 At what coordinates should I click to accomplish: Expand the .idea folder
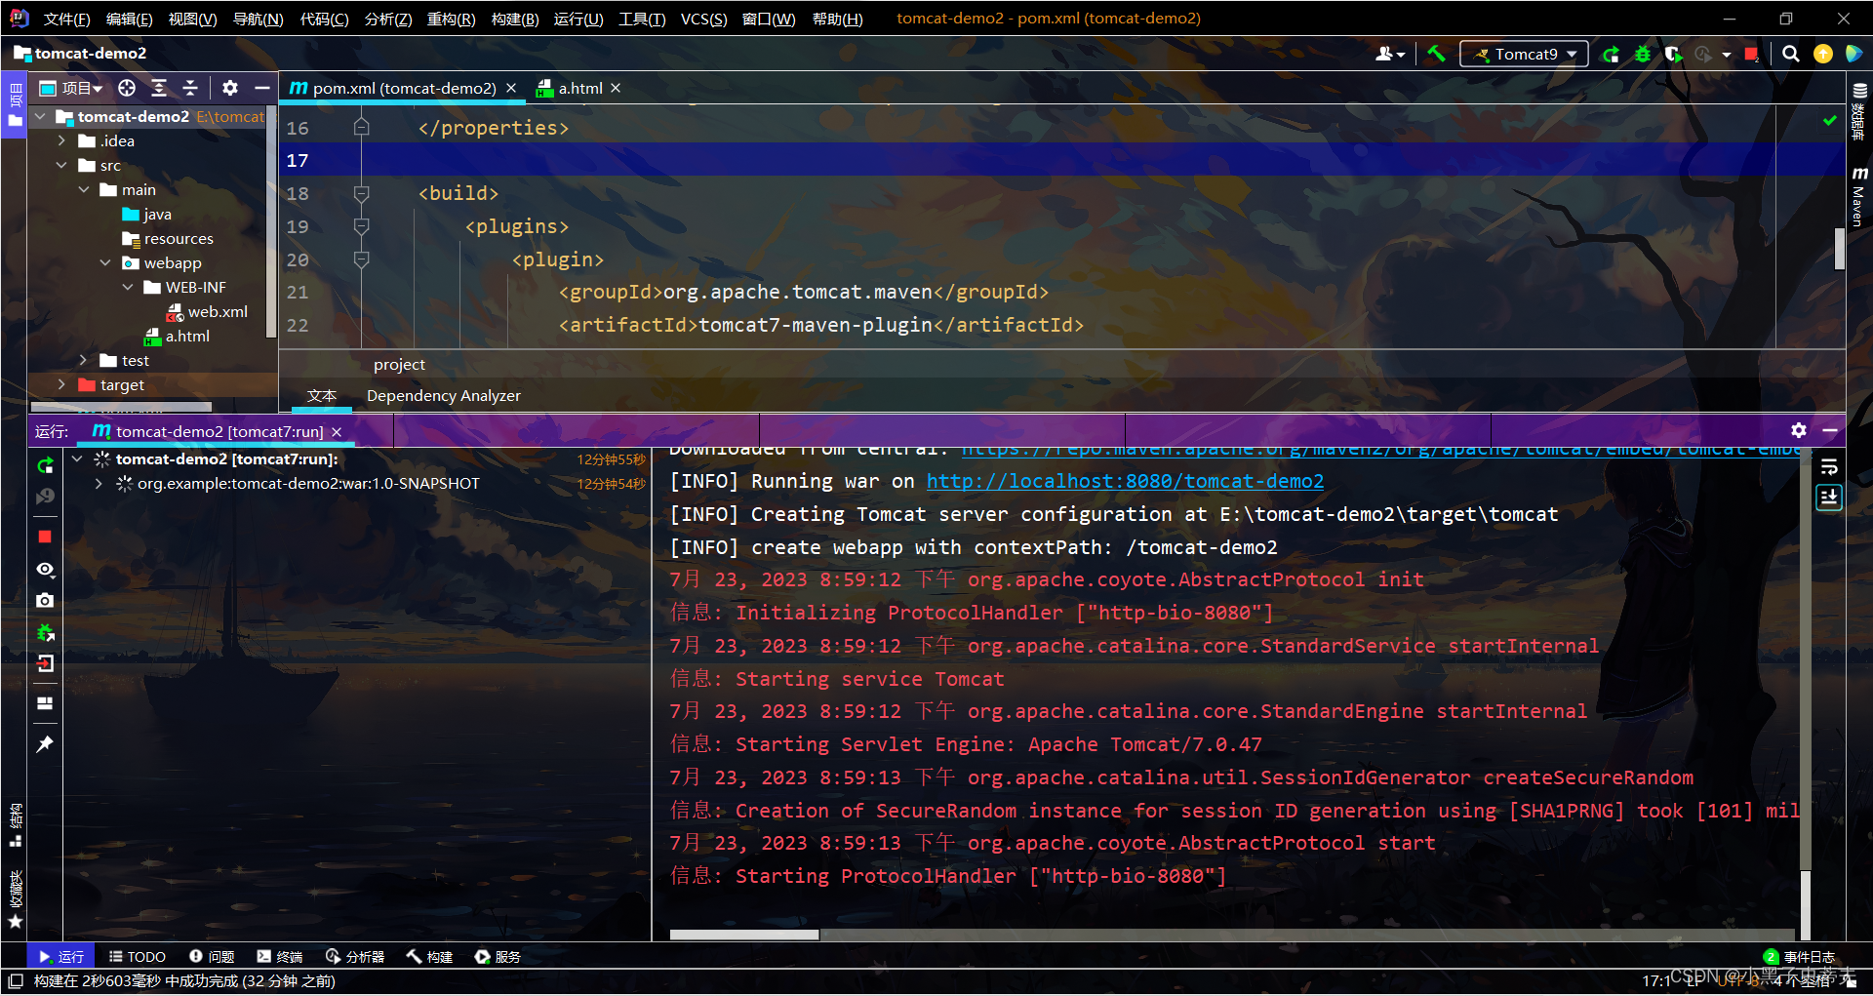tap(61, 140)
